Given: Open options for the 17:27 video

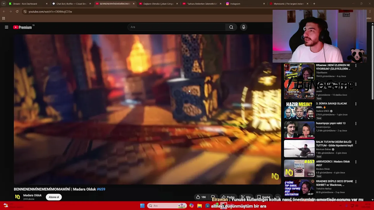Looking at the screenshot, I should (356, 84).
